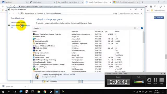
Task: Click the Adobe Creative Suite 6 program icon
Action: 34,34
